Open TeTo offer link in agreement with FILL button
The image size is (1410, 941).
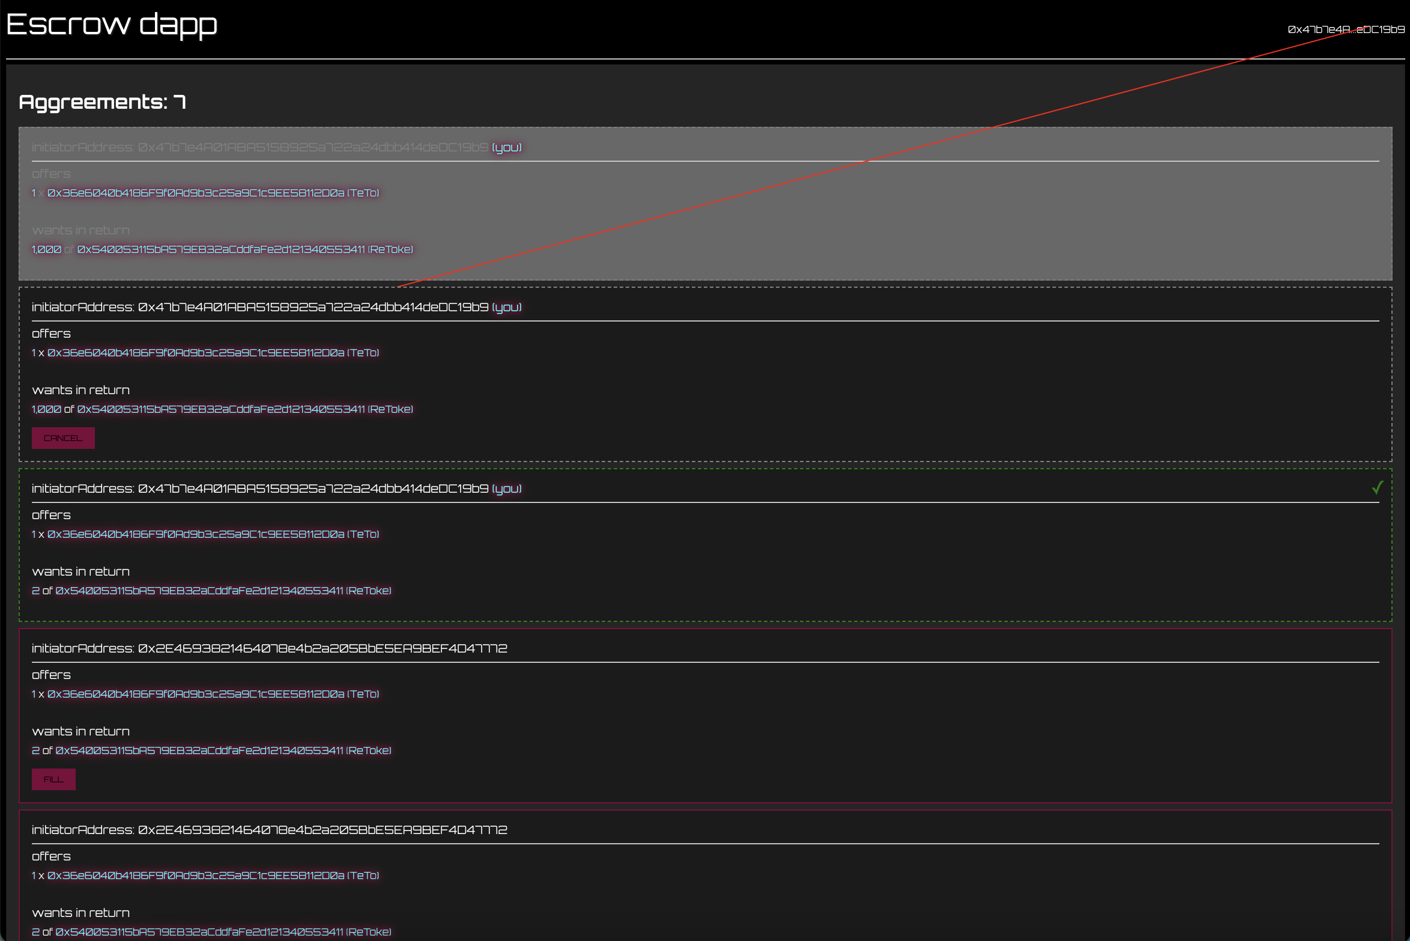coord(213,694)
